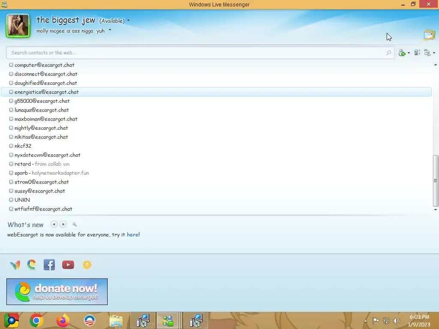
Task: Open Firefox from the taskbar
Action: point(63,320)
